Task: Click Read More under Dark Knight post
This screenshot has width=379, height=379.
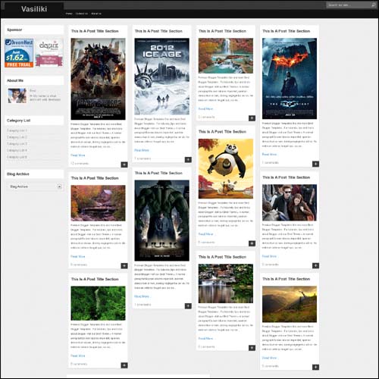Action: pos(269,154)
